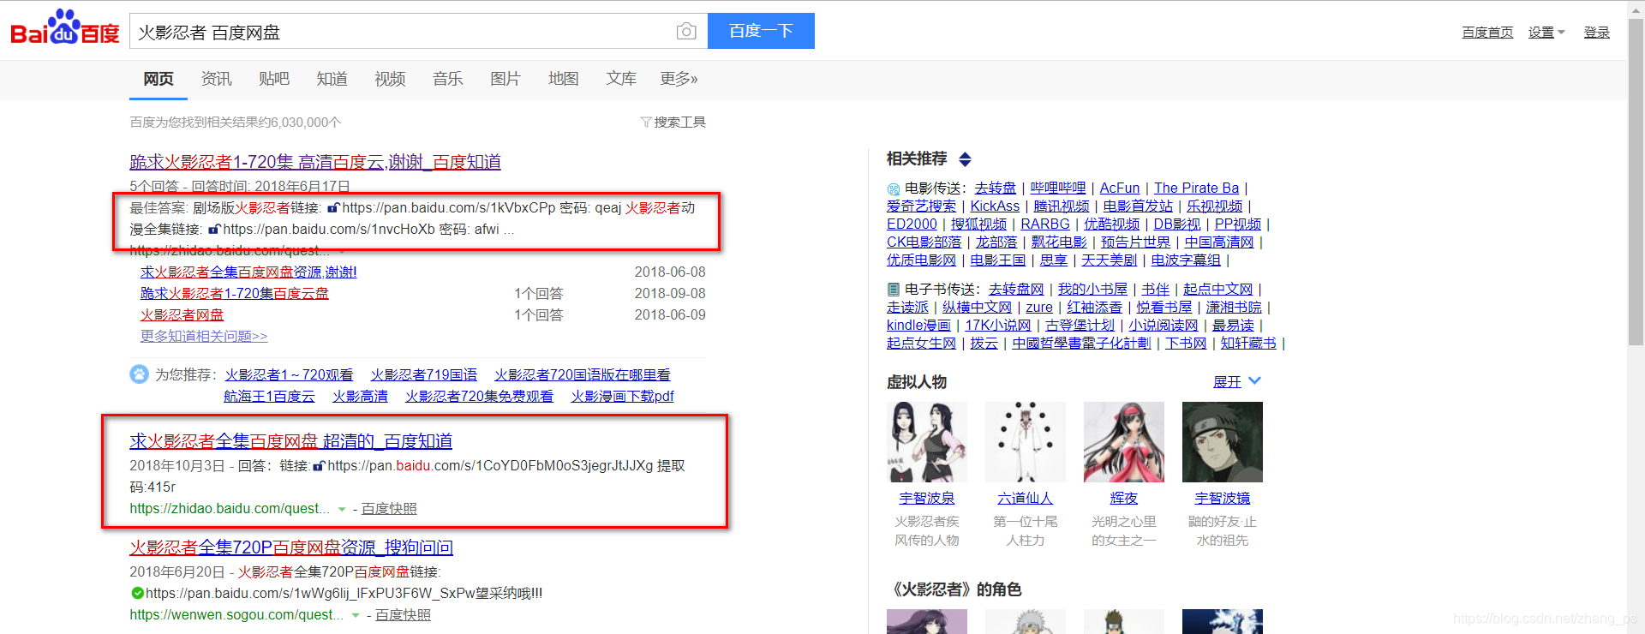This screenshot has height=634, width=1645.
Task: Open sub-result 火影忍者网盘
Action: click(182, 314)
